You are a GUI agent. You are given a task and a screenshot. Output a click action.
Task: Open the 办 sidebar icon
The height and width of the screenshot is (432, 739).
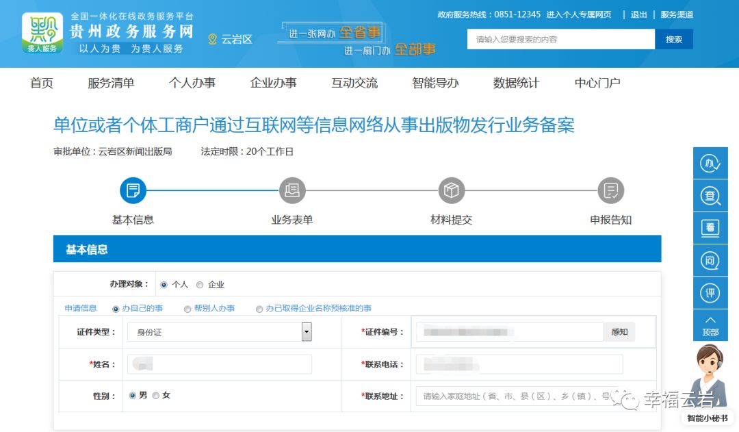[x=710, y=164]
